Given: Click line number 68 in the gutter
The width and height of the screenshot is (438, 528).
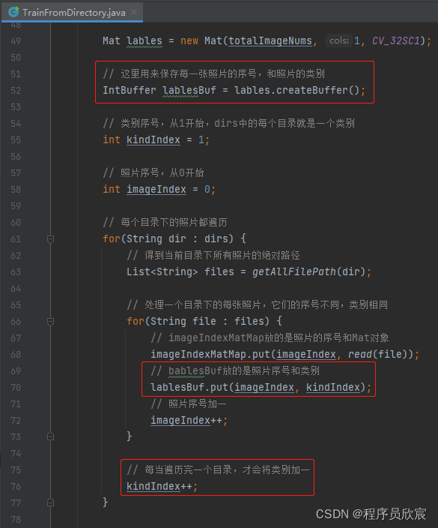Looking at the screenshot, I should [16, 355].
